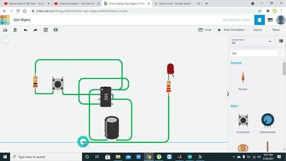This screenshot has width=286, height=161.
Task: Click the Share button
Action: [x=276, y=30]
